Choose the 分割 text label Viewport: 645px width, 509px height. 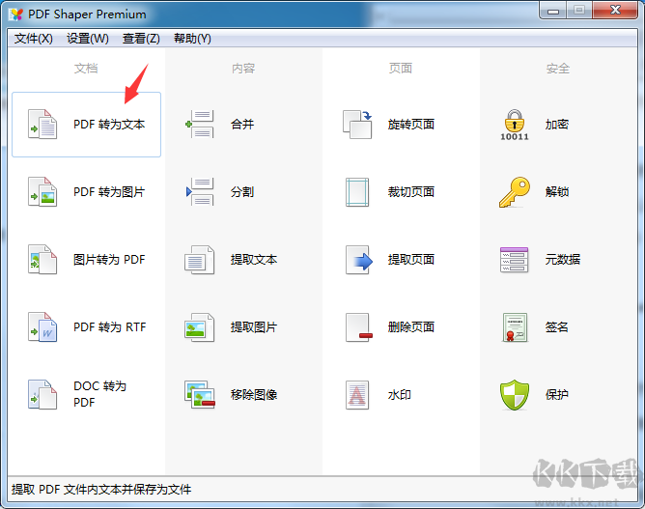tap(242, 192)
